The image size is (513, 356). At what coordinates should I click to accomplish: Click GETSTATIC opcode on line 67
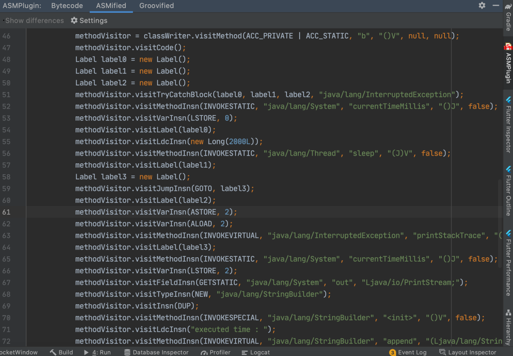coord(218,282)
